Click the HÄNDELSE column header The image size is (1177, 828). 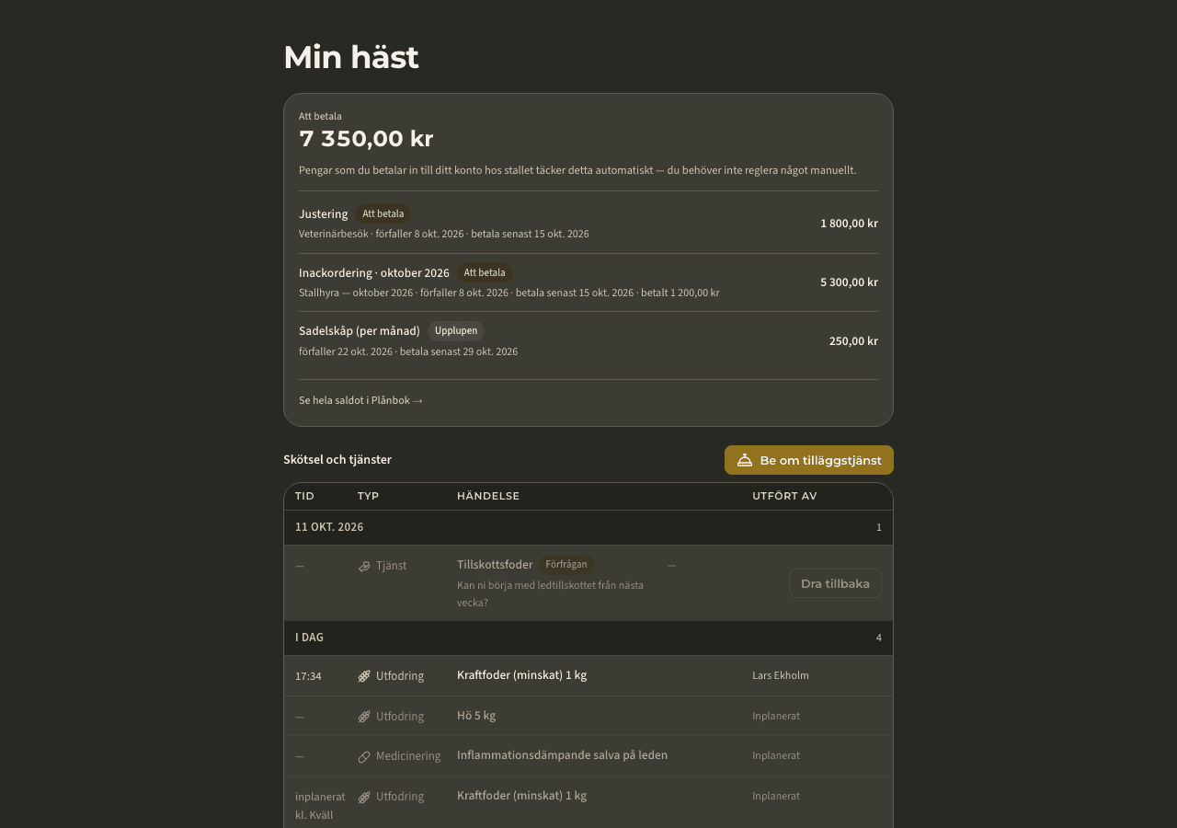[488, 496]
